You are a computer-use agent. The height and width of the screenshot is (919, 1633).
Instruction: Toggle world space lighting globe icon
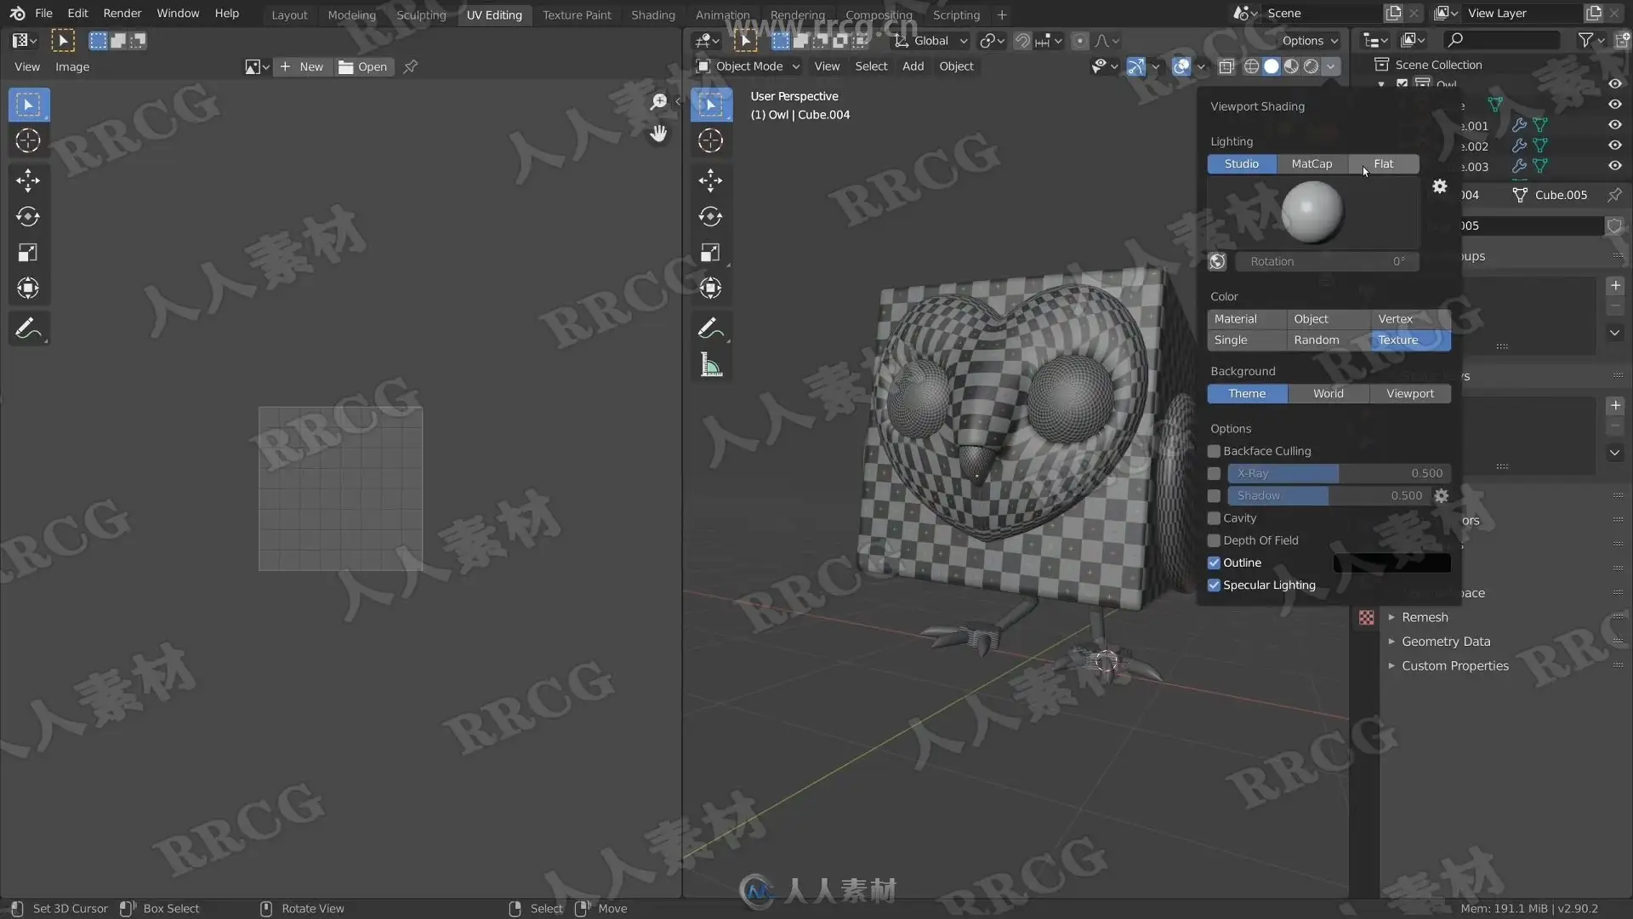[x=1217, y=261]
